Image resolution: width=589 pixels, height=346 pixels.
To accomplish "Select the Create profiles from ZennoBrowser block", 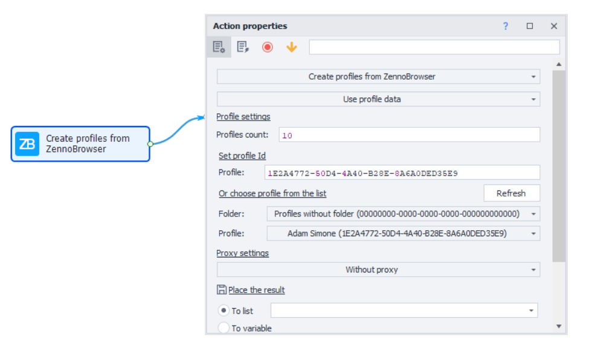I will 80,144.
